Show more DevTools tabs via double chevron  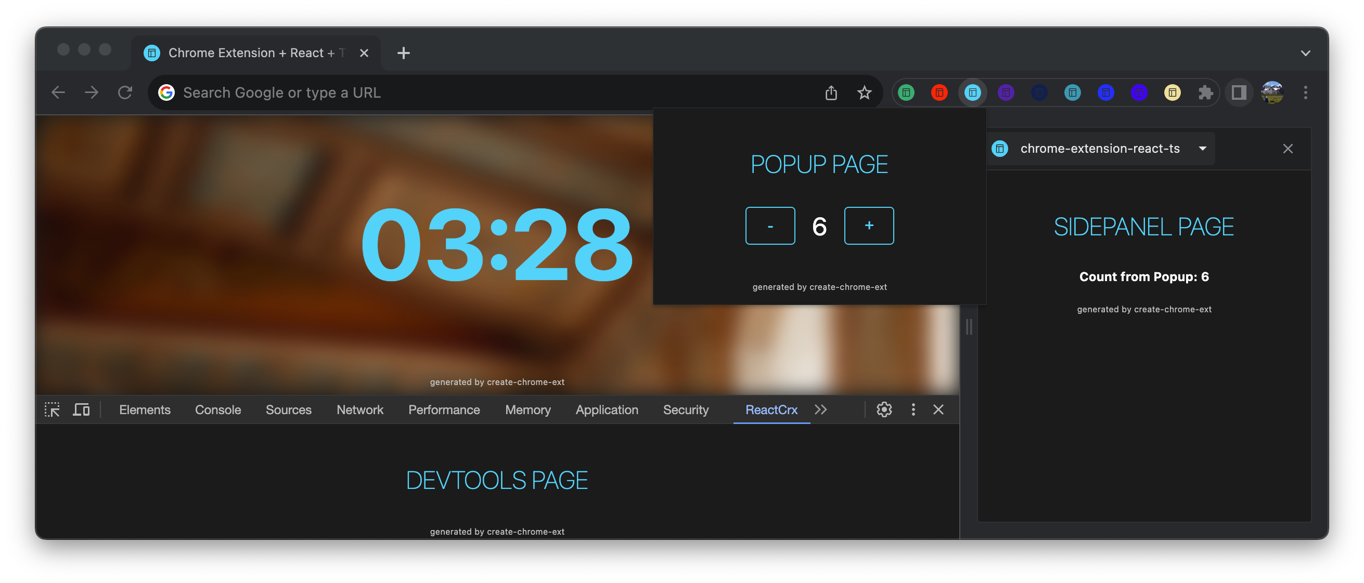coord(821,409)
